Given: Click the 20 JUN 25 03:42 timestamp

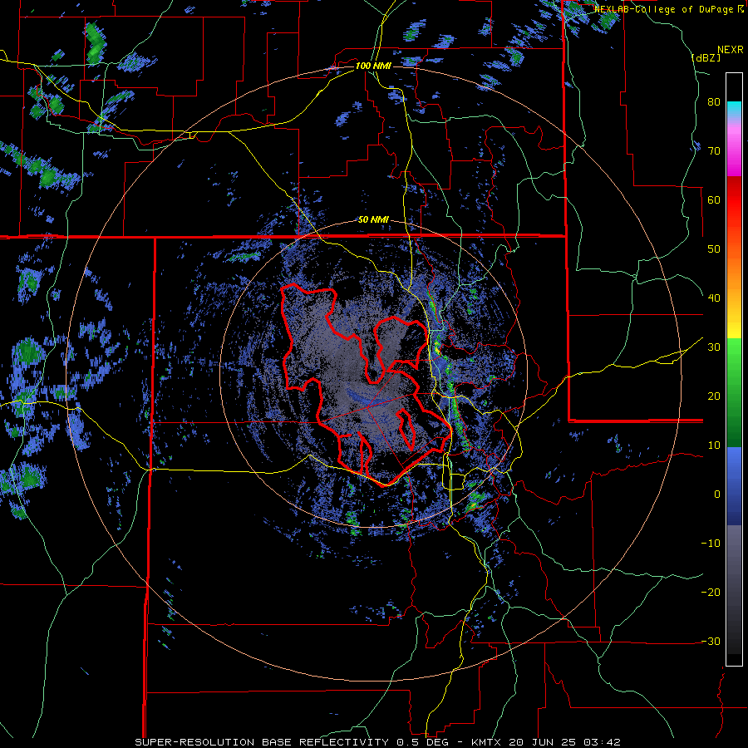Looking at the screenshot, I should click(565, 742).
